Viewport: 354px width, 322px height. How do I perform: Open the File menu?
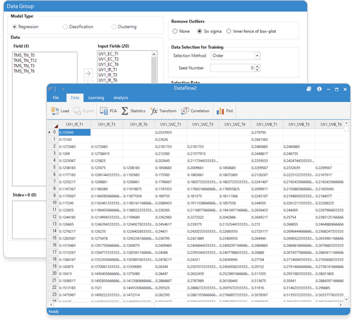point(56,98)
